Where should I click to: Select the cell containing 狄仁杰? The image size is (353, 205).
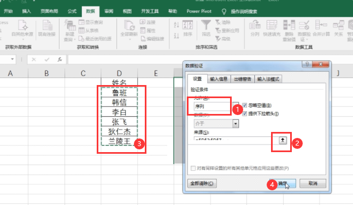119,131
